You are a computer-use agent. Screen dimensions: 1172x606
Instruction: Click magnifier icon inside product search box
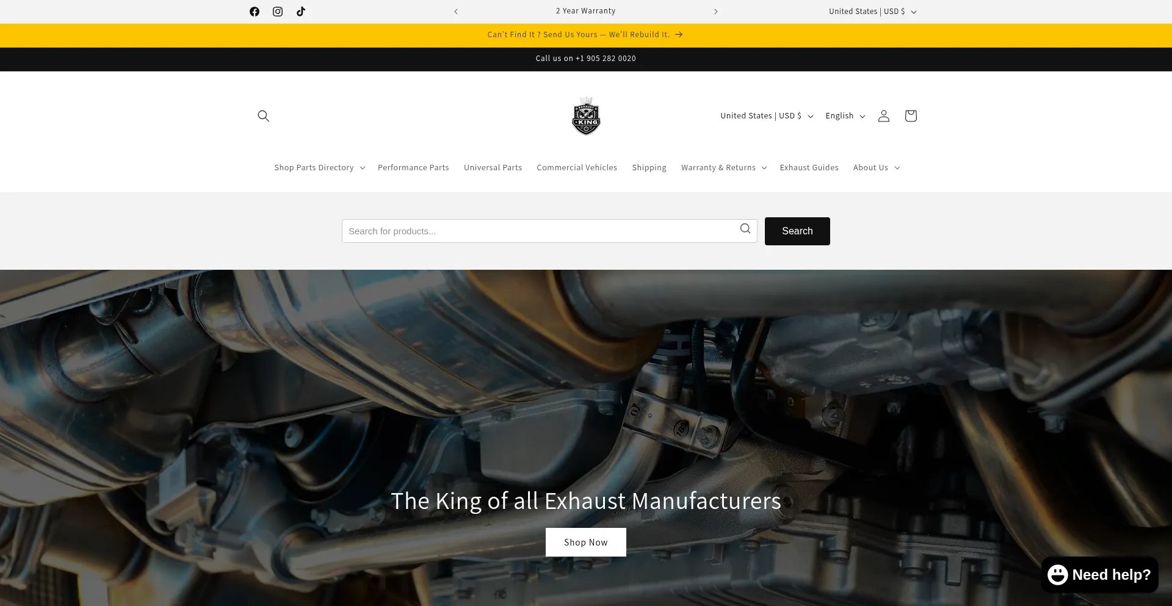pos(745,229)
